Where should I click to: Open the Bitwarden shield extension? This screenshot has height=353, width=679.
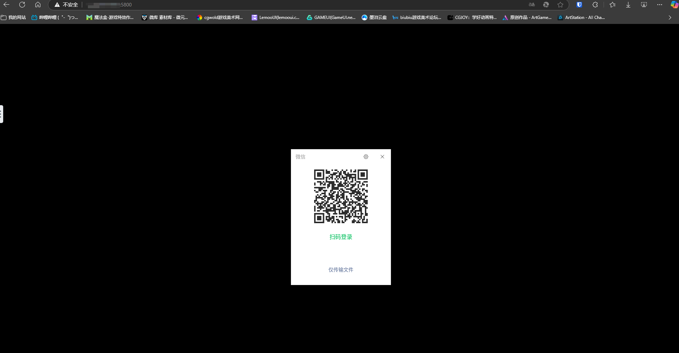pyautogui.click(x=579, y=5)
